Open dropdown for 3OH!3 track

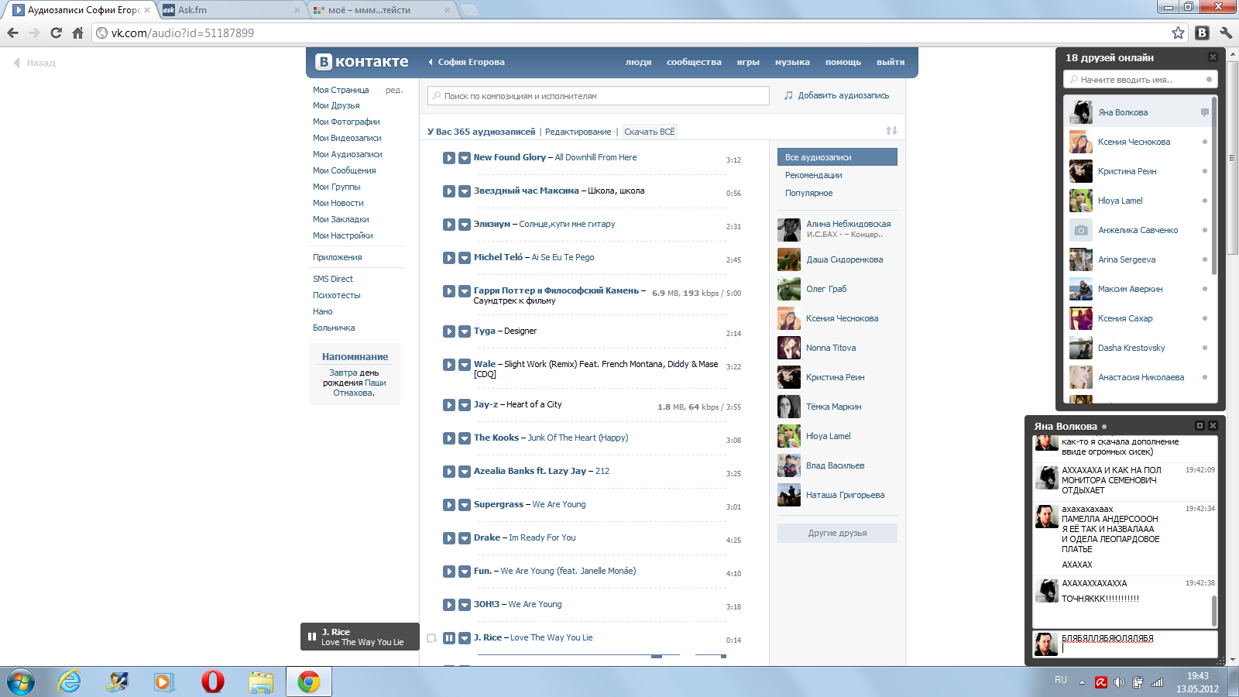pyautogui.click(x=465, y=605)
